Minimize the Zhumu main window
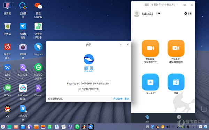209x130 pixels. coord(177,5)
